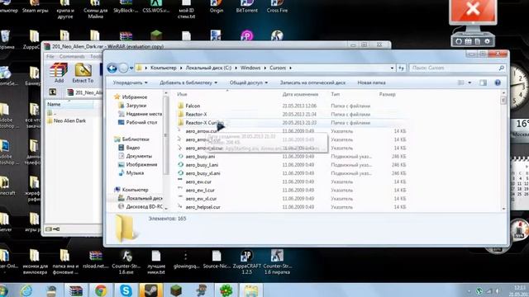Open the view options dropdown arrow

point(469,82)
